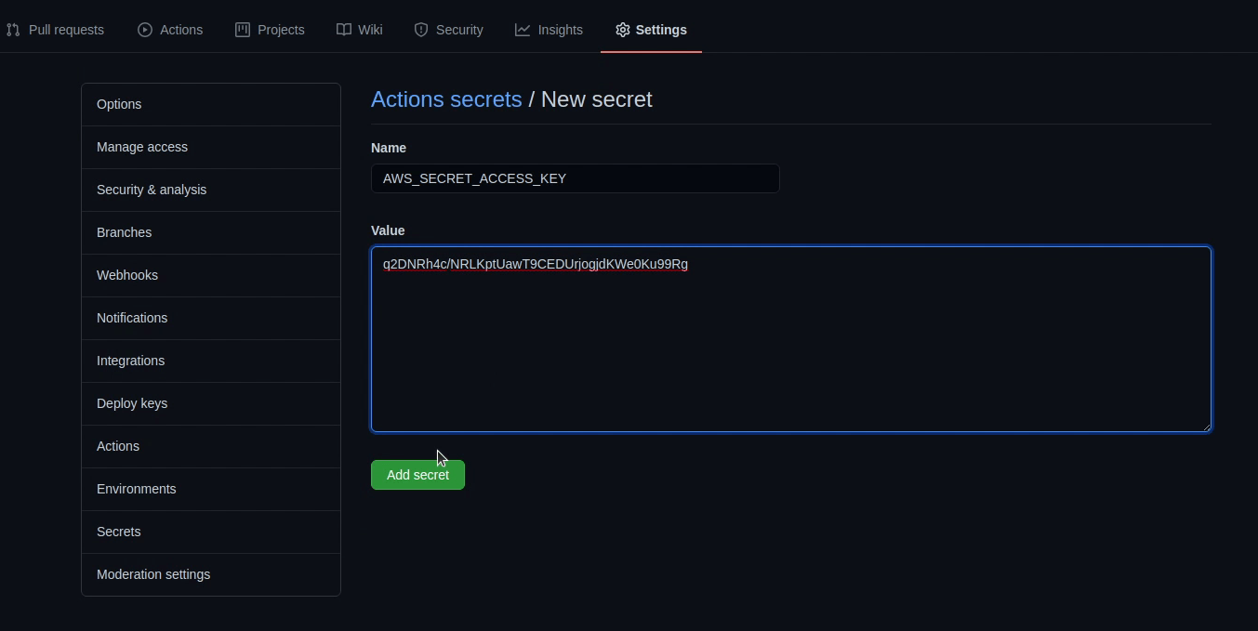Click the Actions play icon
Screen dimensions: 1258x631
pyautogui.click(x=144, y=29)
